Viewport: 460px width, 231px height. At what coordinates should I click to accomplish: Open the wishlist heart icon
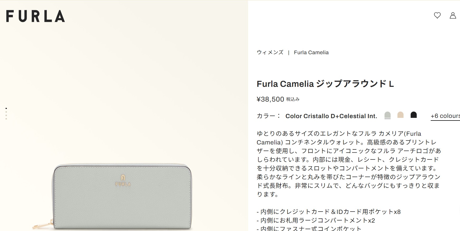(x=437, y=15)
